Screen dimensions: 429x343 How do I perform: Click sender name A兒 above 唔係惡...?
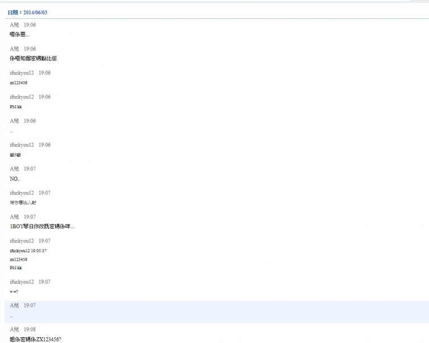[14, 25]
